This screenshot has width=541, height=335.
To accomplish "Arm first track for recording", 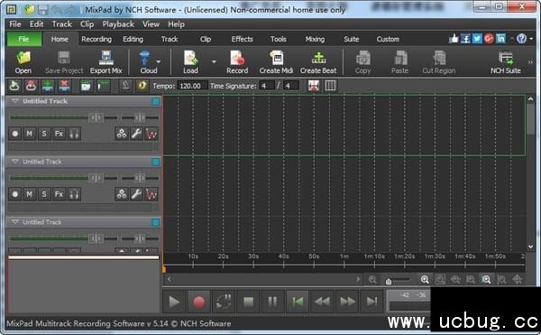I will (14, 134).
